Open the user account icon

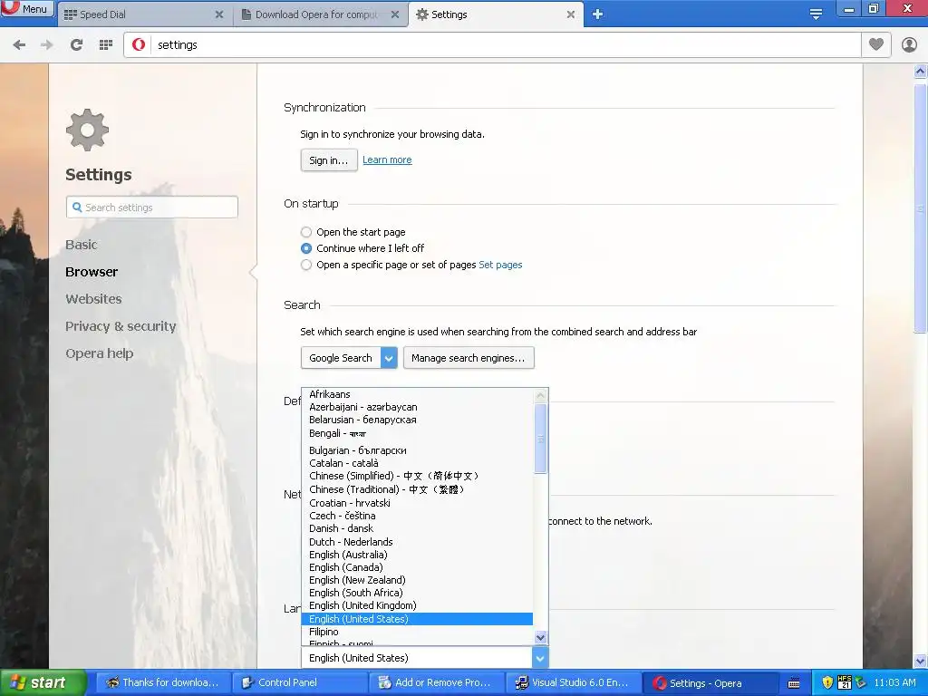point(909,44)
